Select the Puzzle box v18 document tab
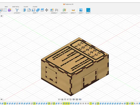This screenshot has height=105, width=140. 68,4
